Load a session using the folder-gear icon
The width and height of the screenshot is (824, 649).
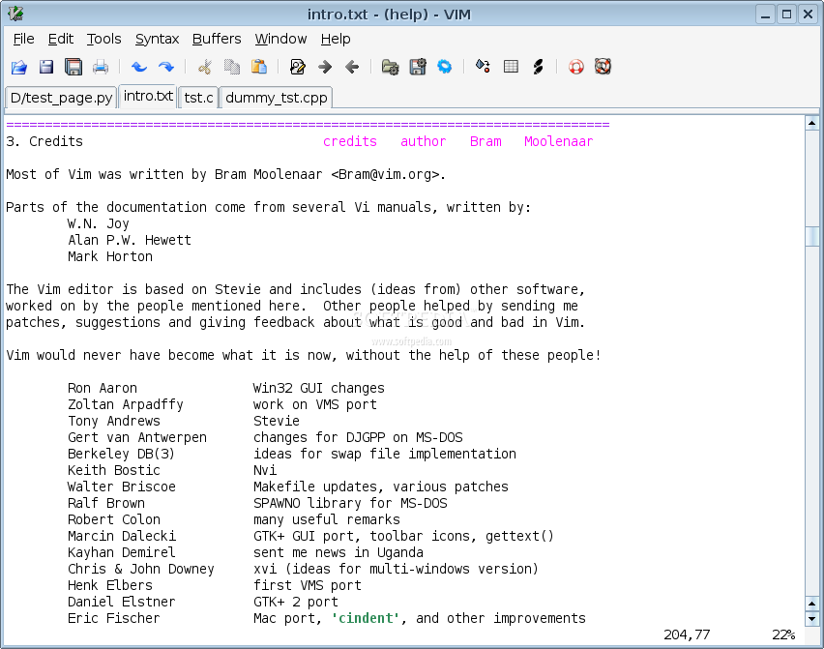click(390, 67)
